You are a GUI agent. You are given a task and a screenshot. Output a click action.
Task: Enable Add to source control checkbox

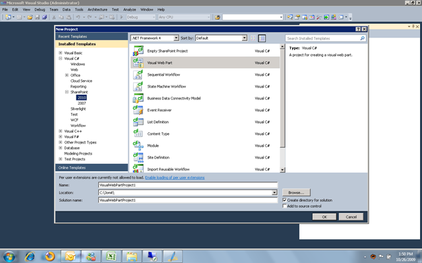point(284,206)
